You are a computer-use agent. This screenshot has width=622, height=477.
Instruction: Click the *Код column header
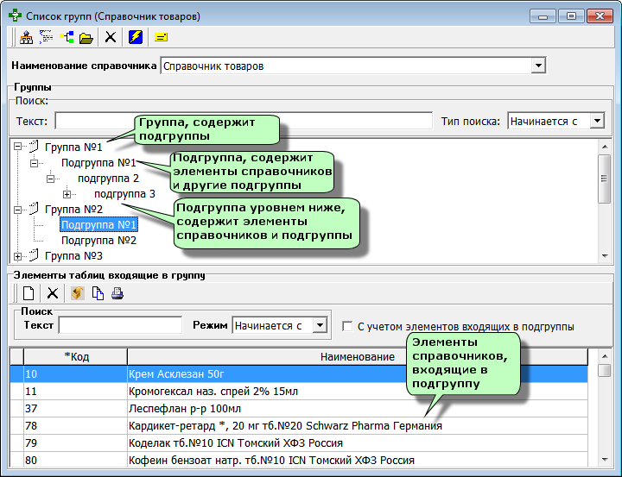pyautogui.click(x=76, y=357)
